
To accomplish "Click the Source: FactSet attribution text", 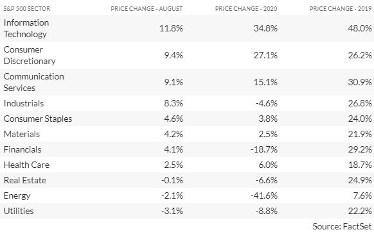I will pyautogui.click(x=342, y=226).
